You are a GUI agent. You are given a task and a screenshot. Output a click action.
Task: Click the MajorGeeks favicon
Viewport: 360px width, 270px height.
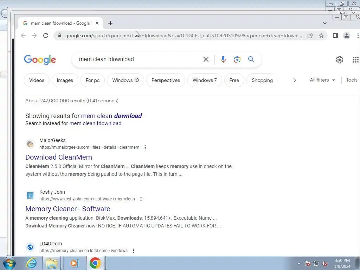pos(30,144)
